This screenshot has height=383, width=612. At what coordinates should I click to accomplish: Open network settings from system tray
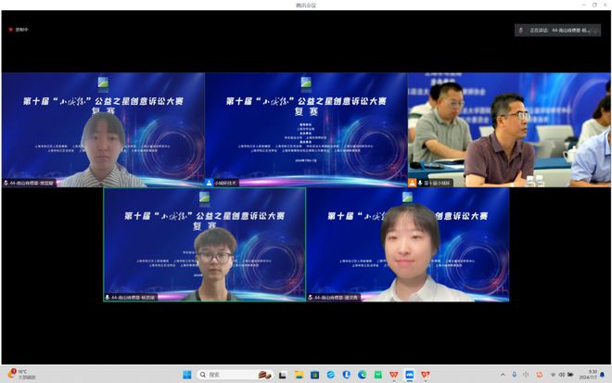tap(553, 375)
